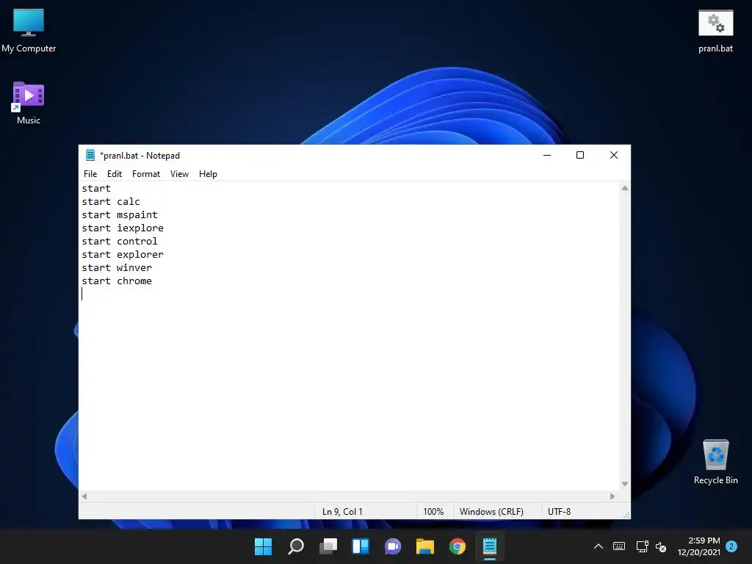This screenshot has height=564, width=752.
Task: Click the vertical scrollbar down arrow
Action: 624,484
